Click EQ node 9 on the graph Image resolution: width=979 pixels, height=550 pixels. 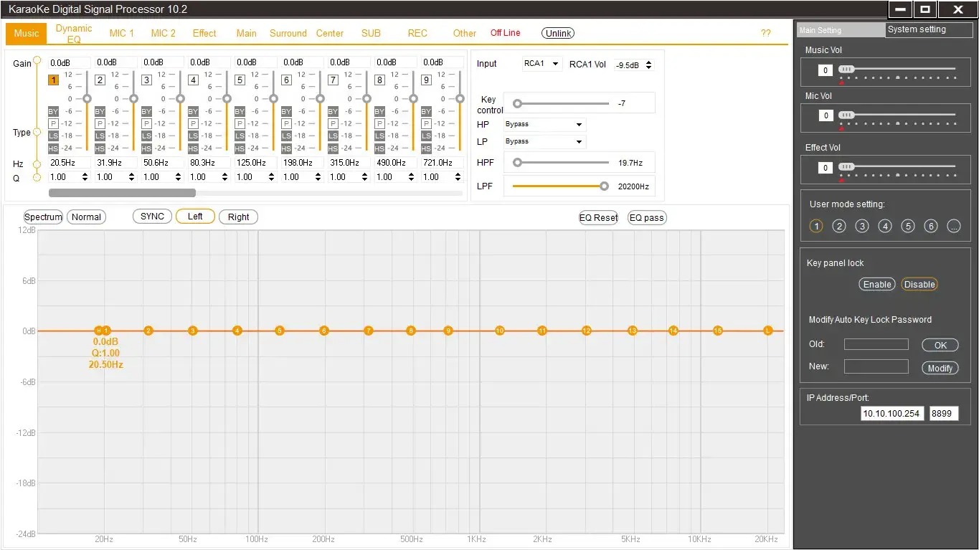point(448,331)
